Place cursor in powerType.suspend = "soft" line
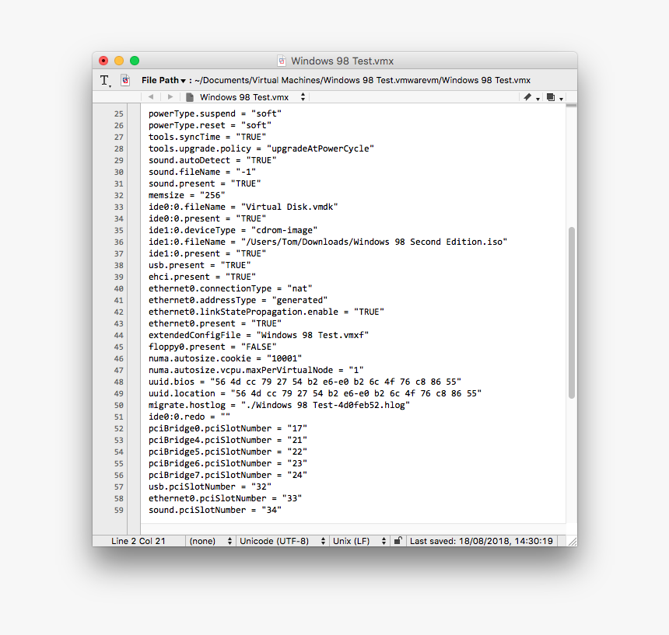Screen dimensions: 669x635 pyautogui.click(x=215, y=113)
